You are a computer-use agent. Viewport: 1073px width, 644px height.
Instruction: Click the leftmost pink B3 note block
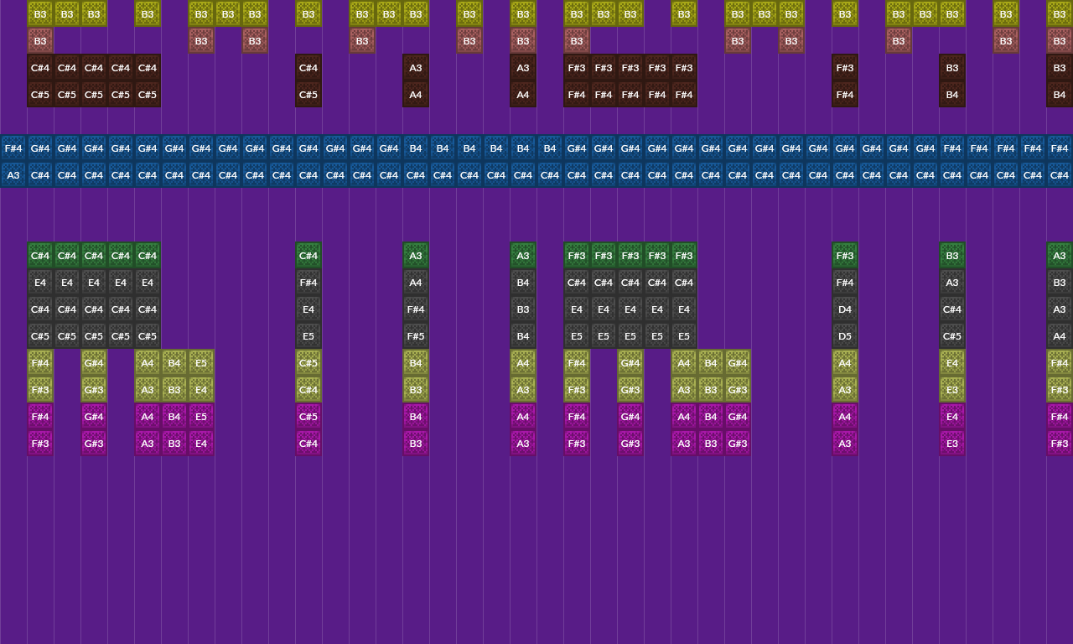(x=40, y=41)
